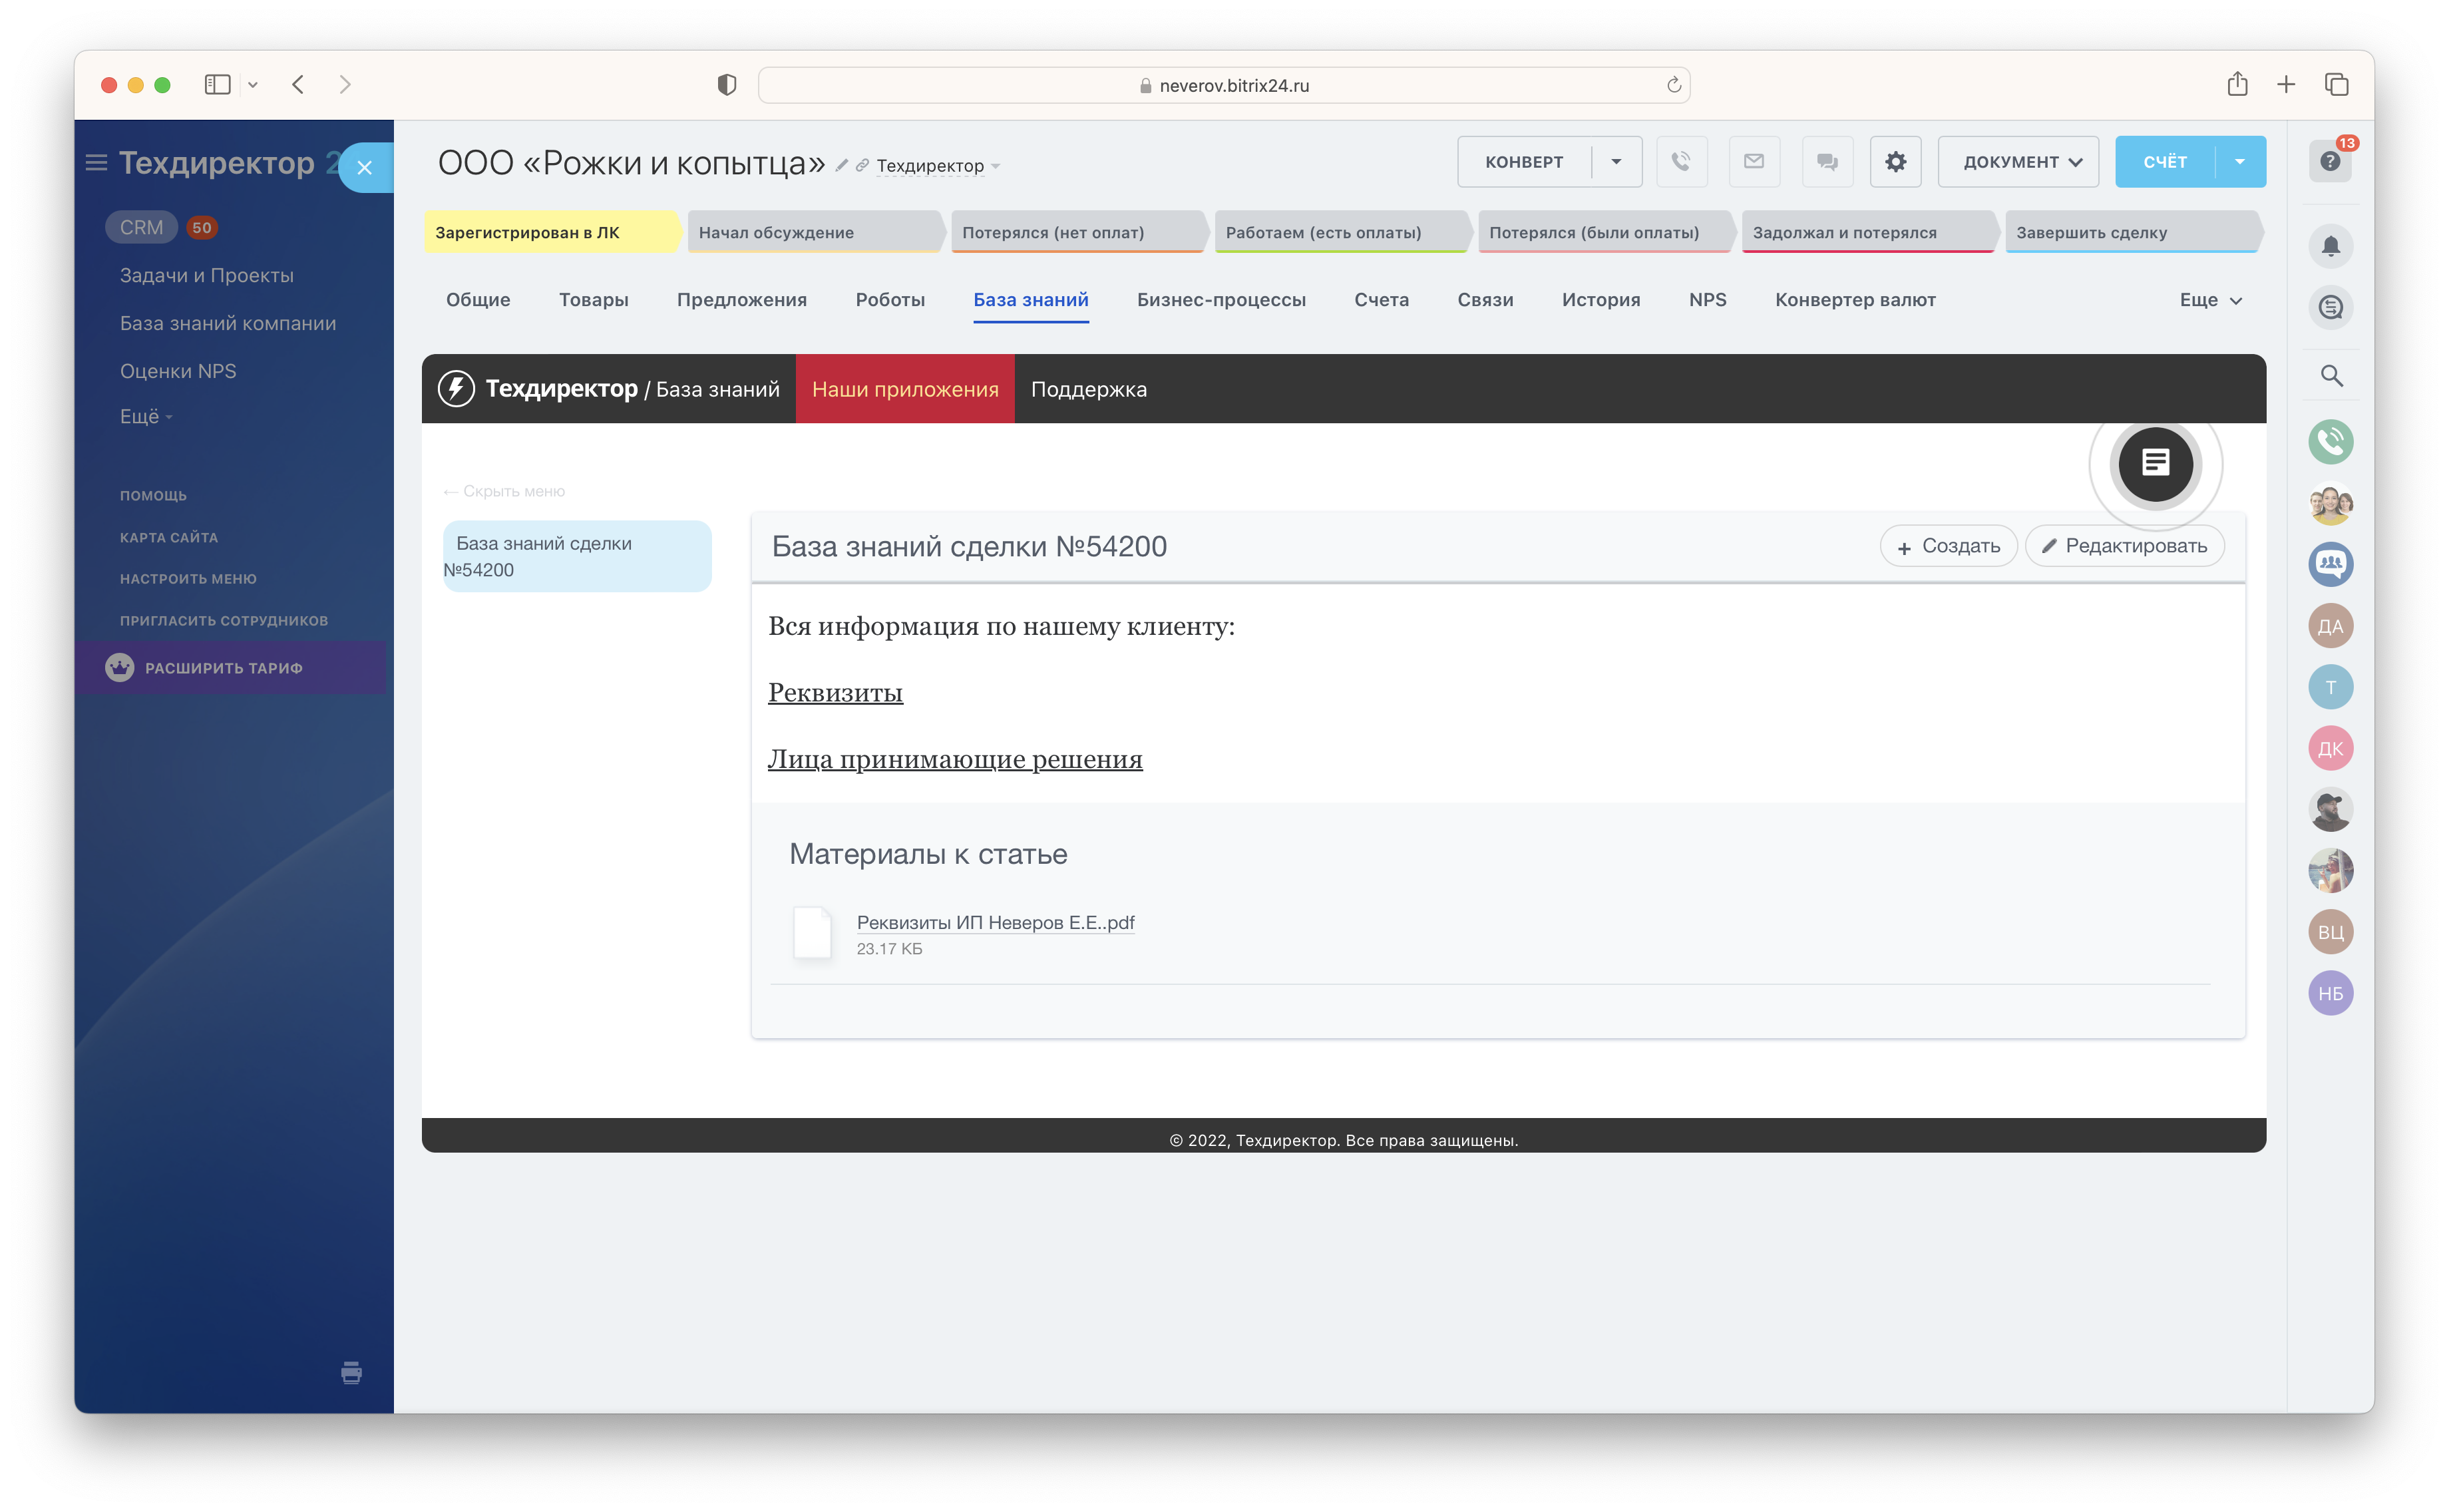Click the Редактировать button
The height and width of the screenshot is (1512, 2449).
2124,546
